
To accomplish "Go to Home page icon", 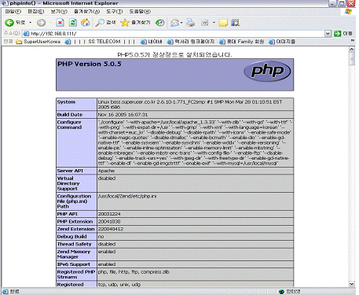I will 86,23.
